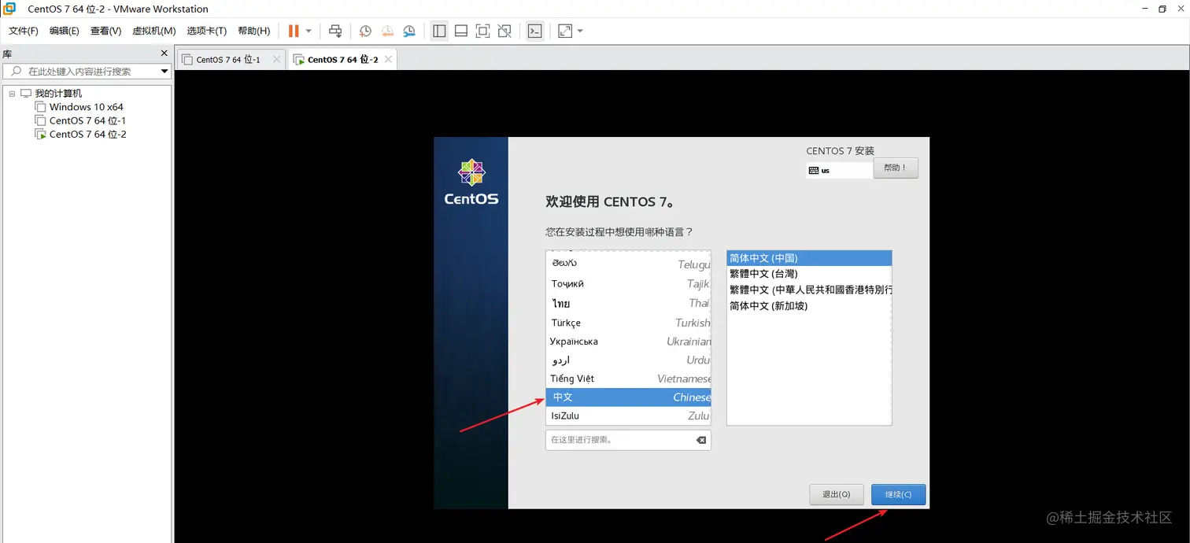Toggle the library sidebar view
The width and height of the screenshot is (1190, 543).
click(439, 31)
